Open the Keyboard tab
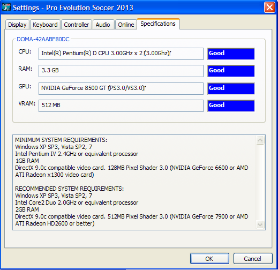Viewport: 278px width, 270px height. tap(45, 25)
